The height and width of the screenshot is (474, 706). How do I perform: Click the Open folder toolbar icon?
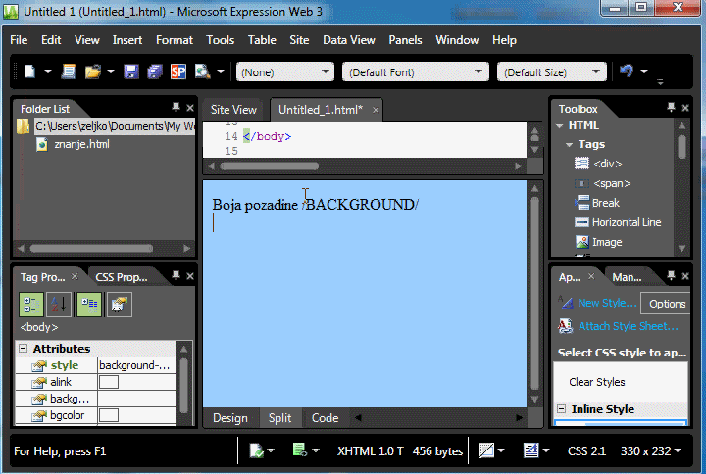[93, 71]
